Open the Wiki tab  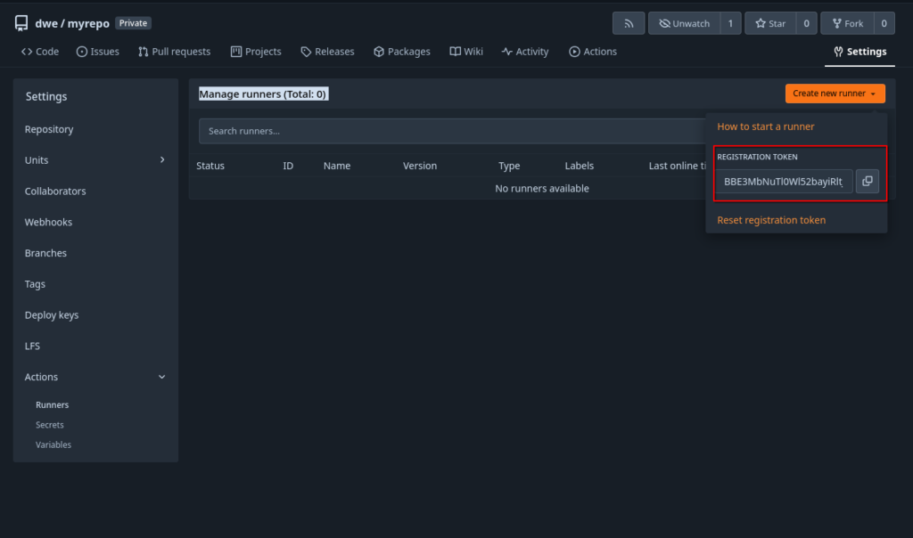click(x=466, y=52)
